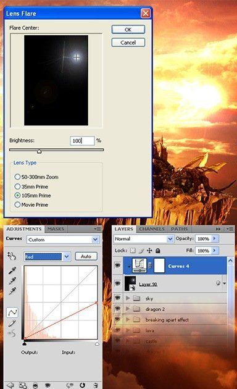Click the white point input slider
Image resolution: width=237 pixels, height=389 pixels.
[97, 344]
